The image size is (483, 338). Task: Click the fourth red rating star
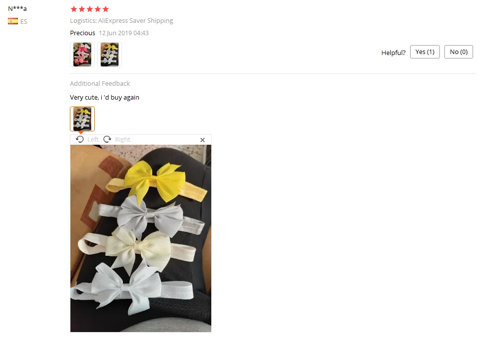point(98,9)
